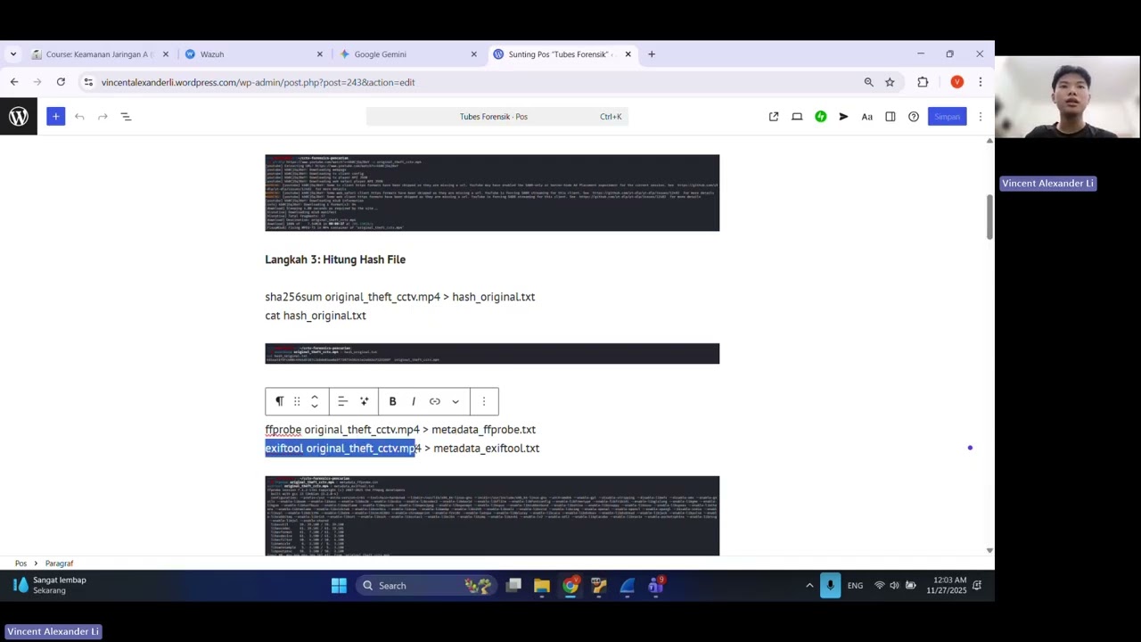The height and width of the screenshot is (642, 1141).
Task: Open the Windows Start menu
Action: tap(339, 586)
